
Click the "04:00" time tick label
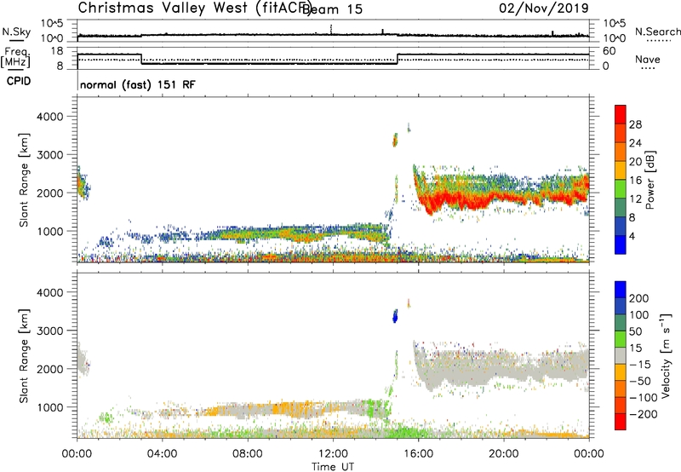click(162, 454)
